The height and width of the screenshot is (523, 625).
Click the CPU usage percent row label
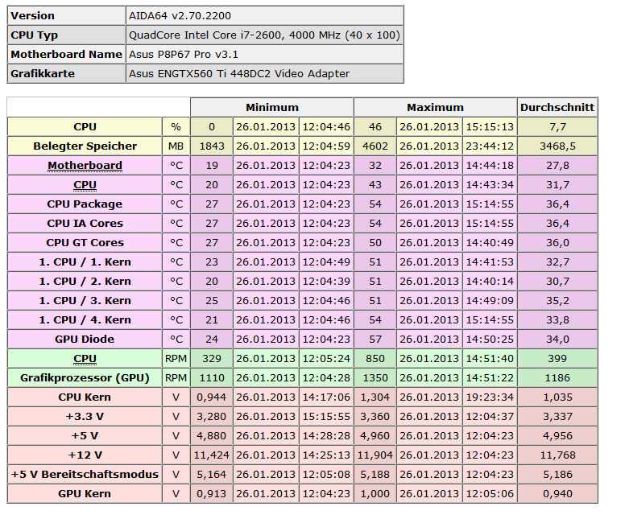click(85, 126)
